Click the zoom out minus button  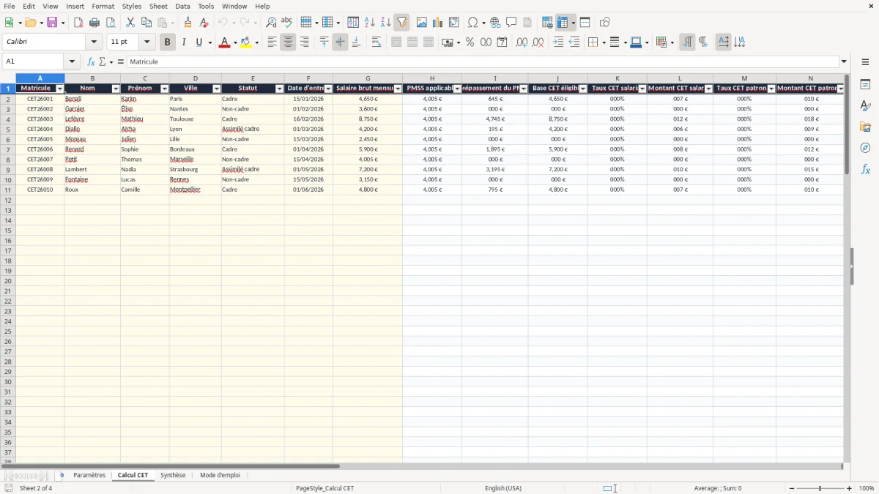[792, 488]
